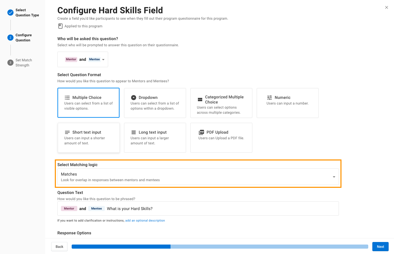The image size is (394, 254).
Task: Click the Next button
Action: [x=380, y=247]
